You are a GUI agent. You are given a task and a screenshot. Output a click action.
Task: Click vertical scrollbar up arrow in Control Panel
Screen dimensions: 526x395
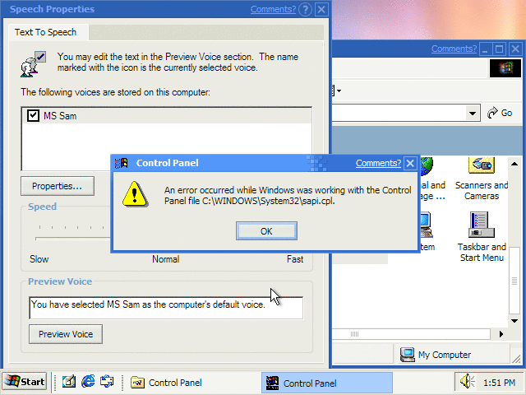point(514,164)
